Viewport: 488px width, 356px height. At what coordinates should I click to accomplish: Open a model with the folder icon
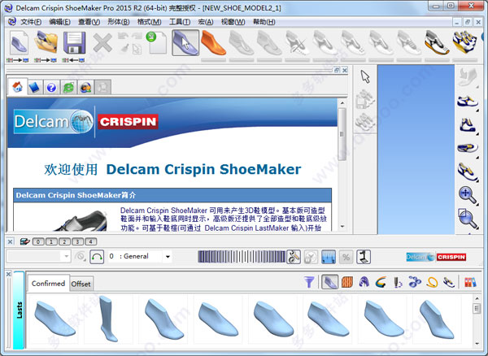(46, 43)
